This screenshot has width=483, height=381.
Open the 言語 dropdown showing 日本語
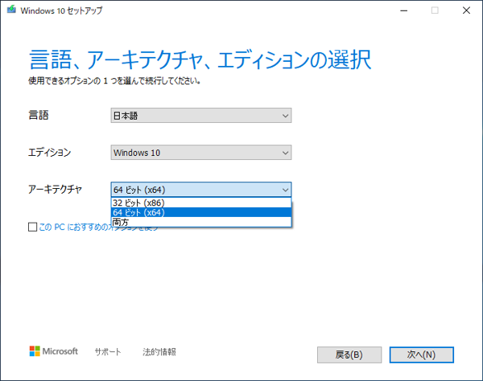[x=200, y=115]
